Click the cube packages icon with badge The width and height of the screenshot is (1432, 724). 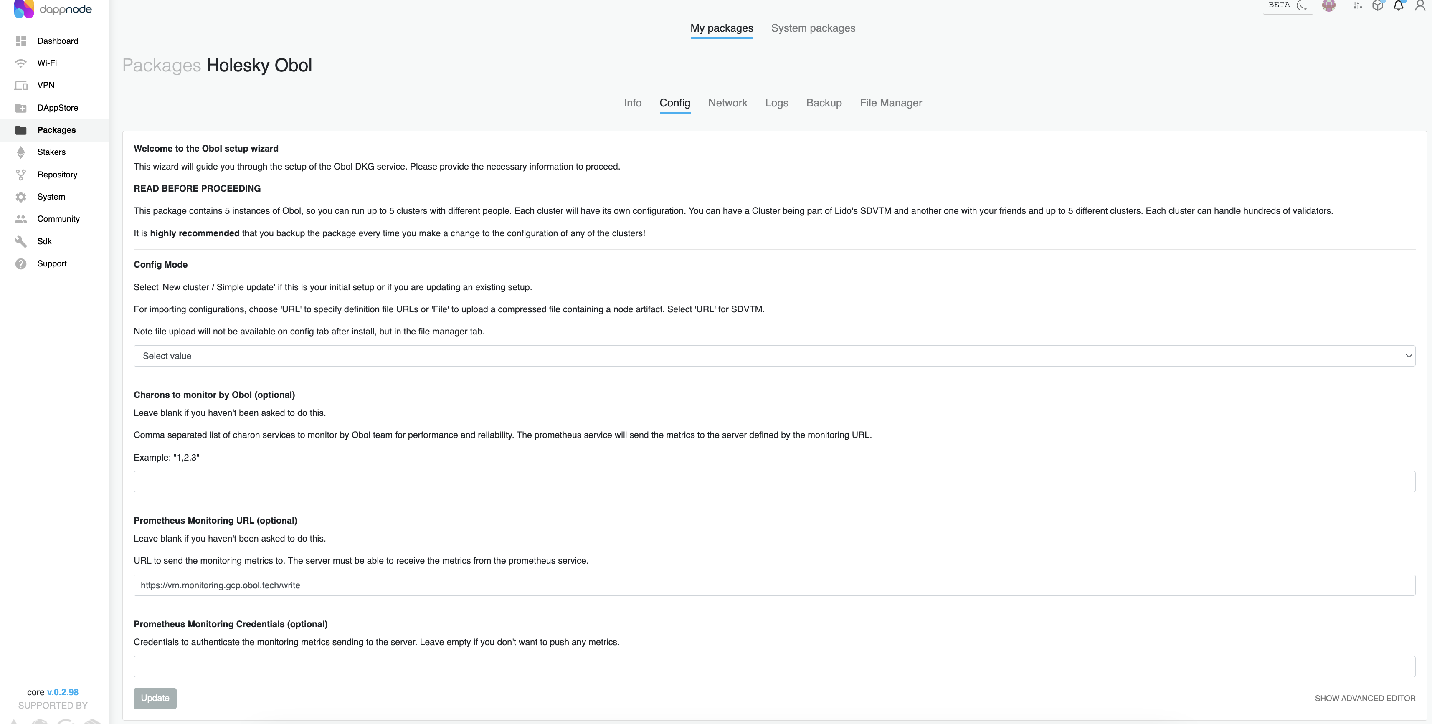tap(1378, 5)
